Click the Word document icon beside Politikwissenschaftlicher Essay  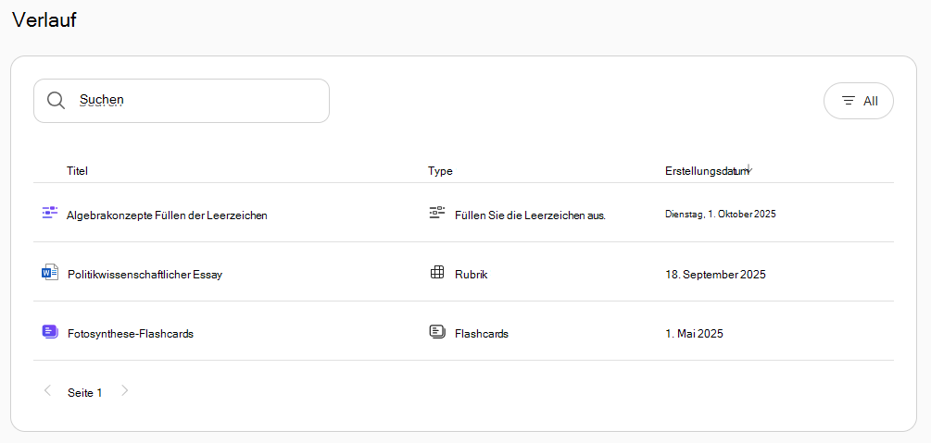(50, 273)
